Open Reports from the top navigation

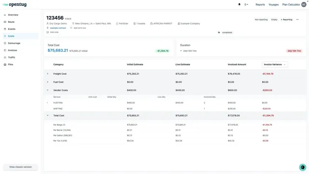pyautogui.click(x=260, y=4)
